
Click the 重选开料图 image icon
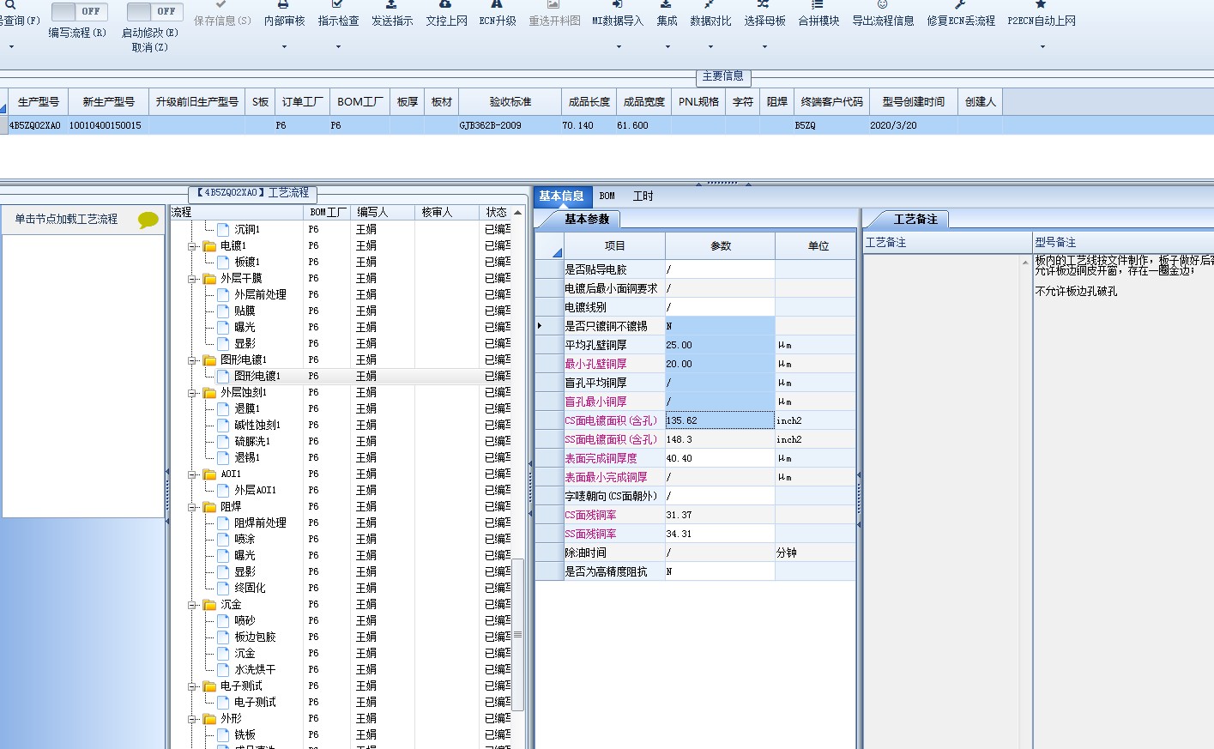pos(553,4)
